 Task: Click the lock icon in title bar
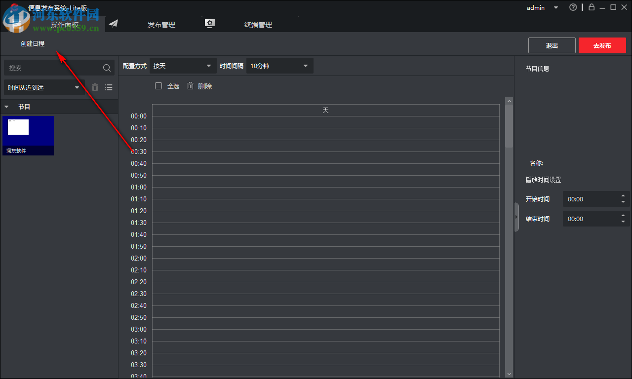pos(591,7)
